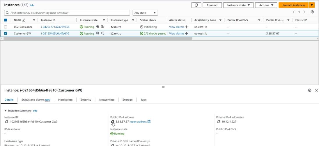This screenshot has height=146, width=319.
Task: Zoom in filter icon on Customer GW row
Action: (x=98, y=33)
